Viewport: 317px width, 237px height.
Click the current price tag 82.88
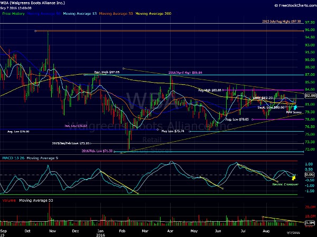point(310,95)
